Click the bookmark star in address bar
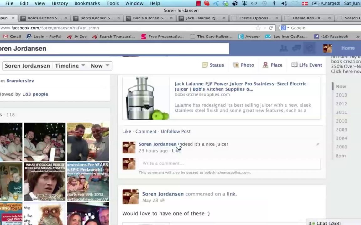The height and width of the screenshot is (225, 361). [x=258, y=28]
